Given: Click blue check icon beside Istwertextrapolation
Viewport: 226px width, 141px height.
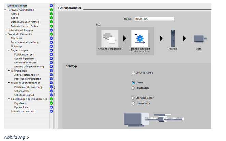Looking at the screenshot, I should coord(51,111).
